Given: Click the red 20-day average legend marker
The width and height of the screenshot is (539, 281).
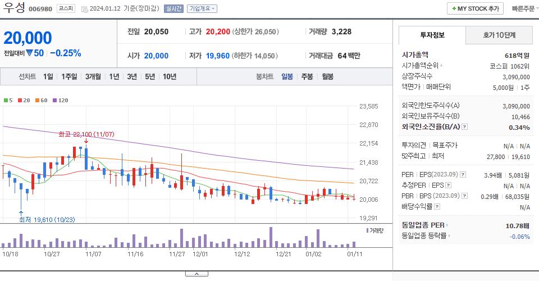Looking at the screenshot, I should point(20,101).
